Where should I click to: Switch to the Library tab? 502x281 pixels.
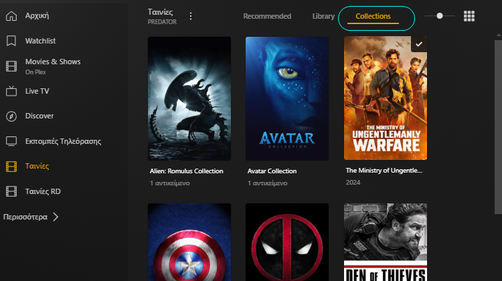point(323,16)
